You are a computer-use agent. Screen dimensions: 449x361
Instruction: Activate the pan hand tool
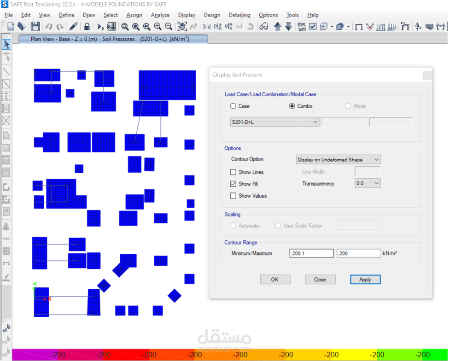(182, 27)
